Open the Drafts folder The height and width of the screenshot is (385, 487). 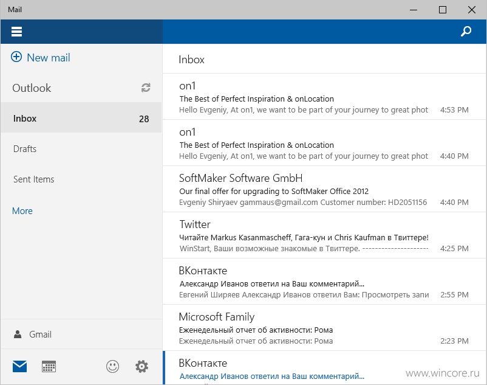(81, 148)
